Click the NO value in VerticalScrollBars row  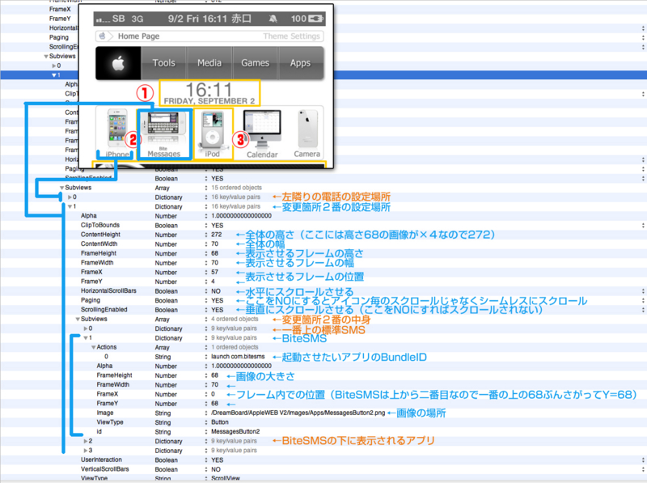pos(216,469)
